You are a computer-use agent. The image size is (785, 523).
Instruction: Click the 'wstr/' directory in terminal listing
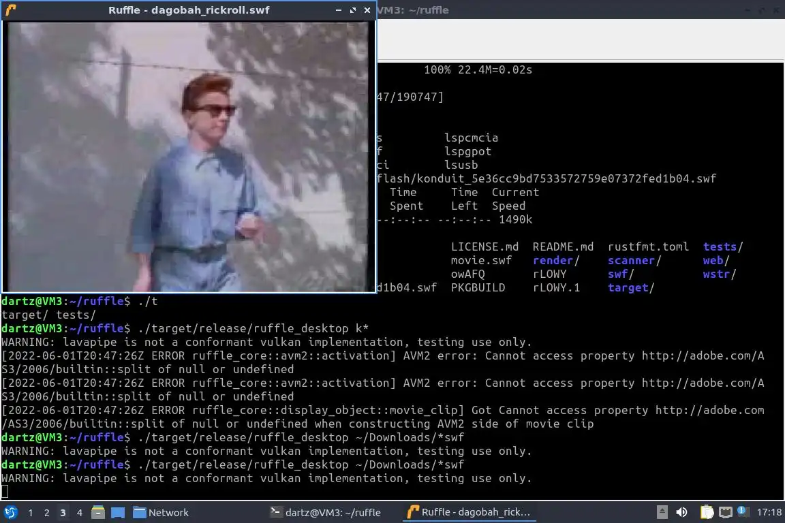(720, 274)
